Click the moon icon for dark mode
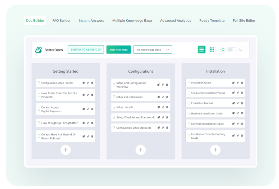The height and width of the screenshot is (189, 279). coord(241,50)
